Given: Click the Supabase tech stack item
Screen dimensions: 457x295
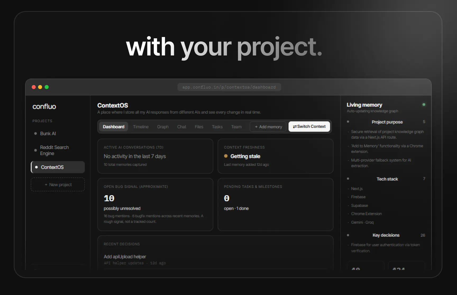Looking at the screenshot, I should tap(359, 205).
